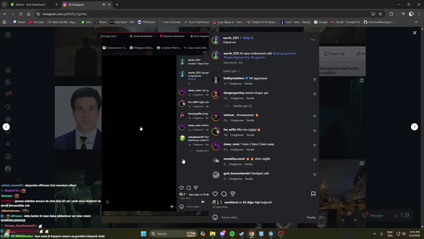Like bobbymeisterz's comment
The width and height of the screenshot is (424, 239).
point(315,80)
